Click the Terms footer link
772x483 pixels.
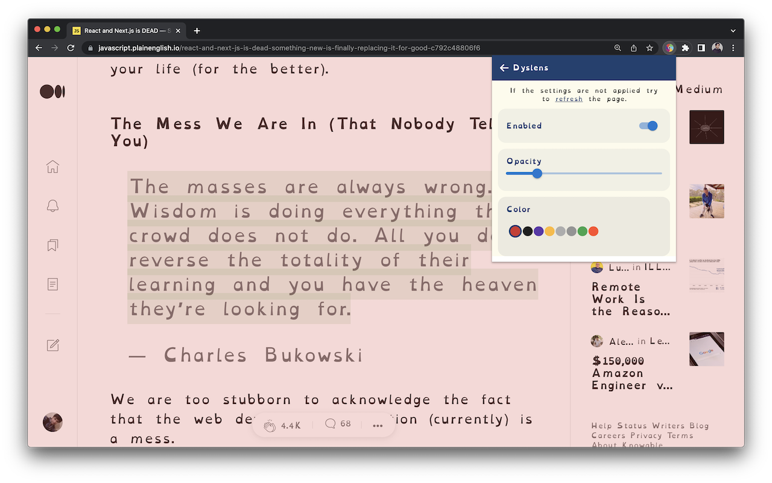(680, 435)
